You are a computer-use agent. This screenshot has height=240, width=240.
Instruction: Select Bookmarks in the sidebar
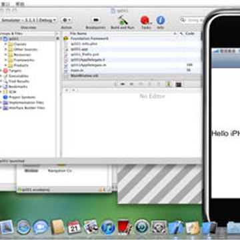click(15, 87)
